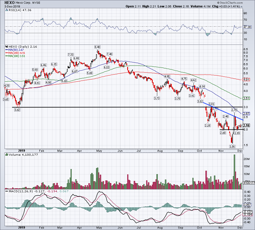Click the MA(100) 3.51 legend text
The height and width of the screenshot is (230, 255).
tap(17, 56)
